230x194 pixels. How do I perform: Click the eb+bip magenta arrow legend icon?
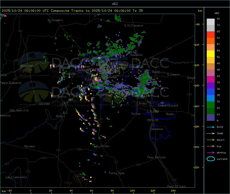(211, 153)
